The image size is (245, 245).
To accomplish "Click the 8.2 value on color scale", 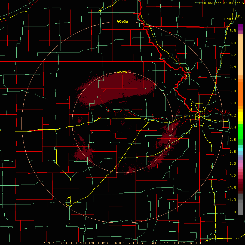I will [233, 55].
